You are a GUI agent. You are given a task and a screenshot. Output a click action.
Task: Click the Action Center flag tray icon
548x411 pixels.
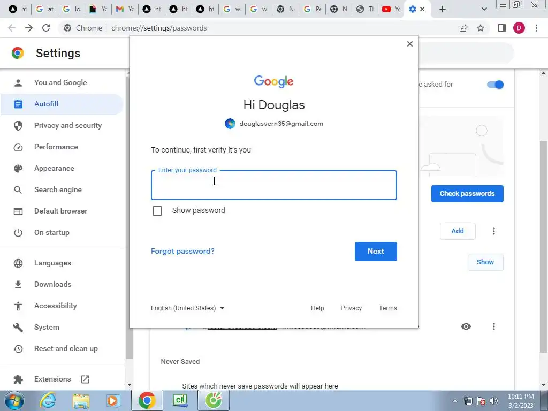click(x=481, y=401)
